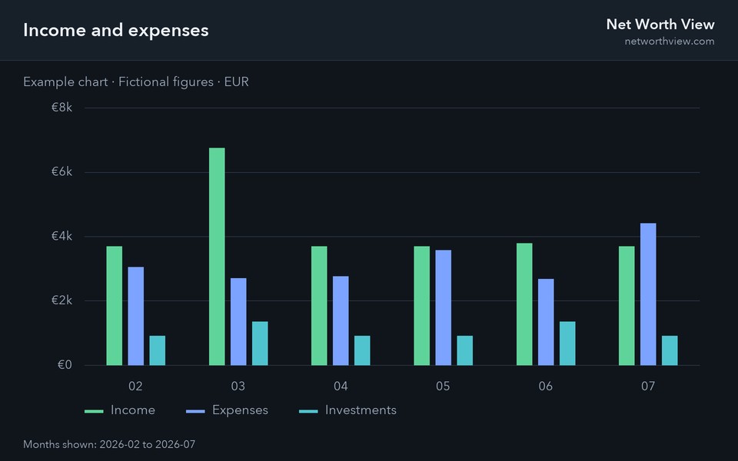
Task: Click the €6k axis label
Action: [x=61, y=171]
